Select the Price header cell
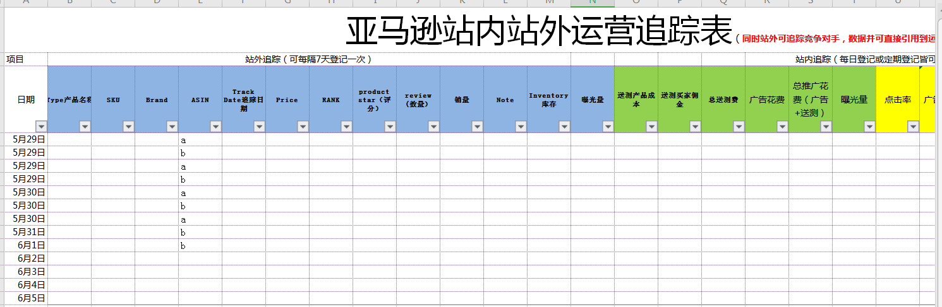 287,99
